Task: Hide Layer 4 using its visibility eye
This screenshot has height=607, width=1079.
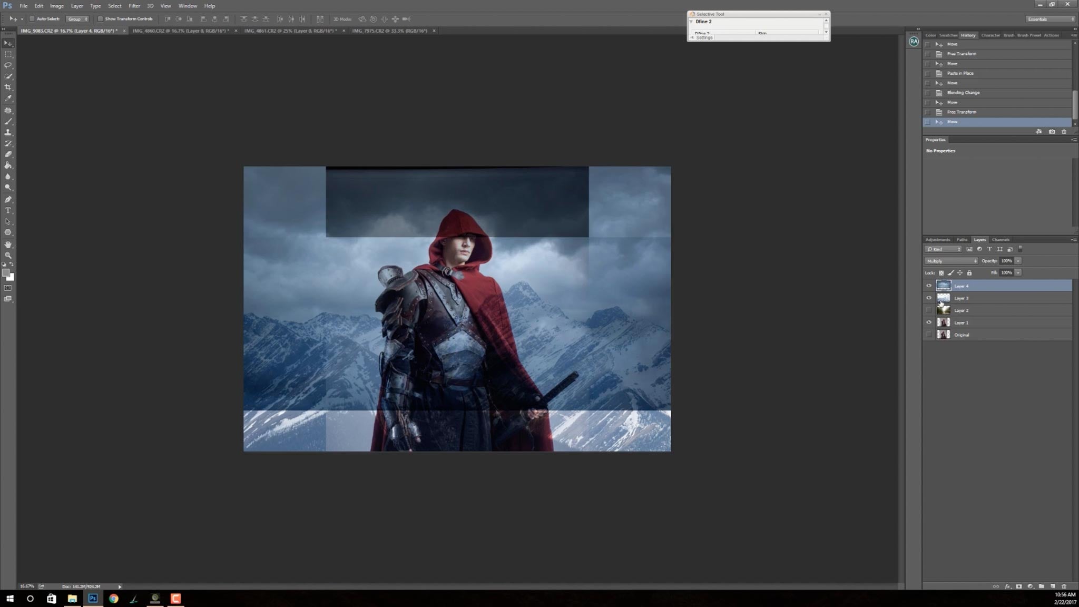Action: (928, 286)
